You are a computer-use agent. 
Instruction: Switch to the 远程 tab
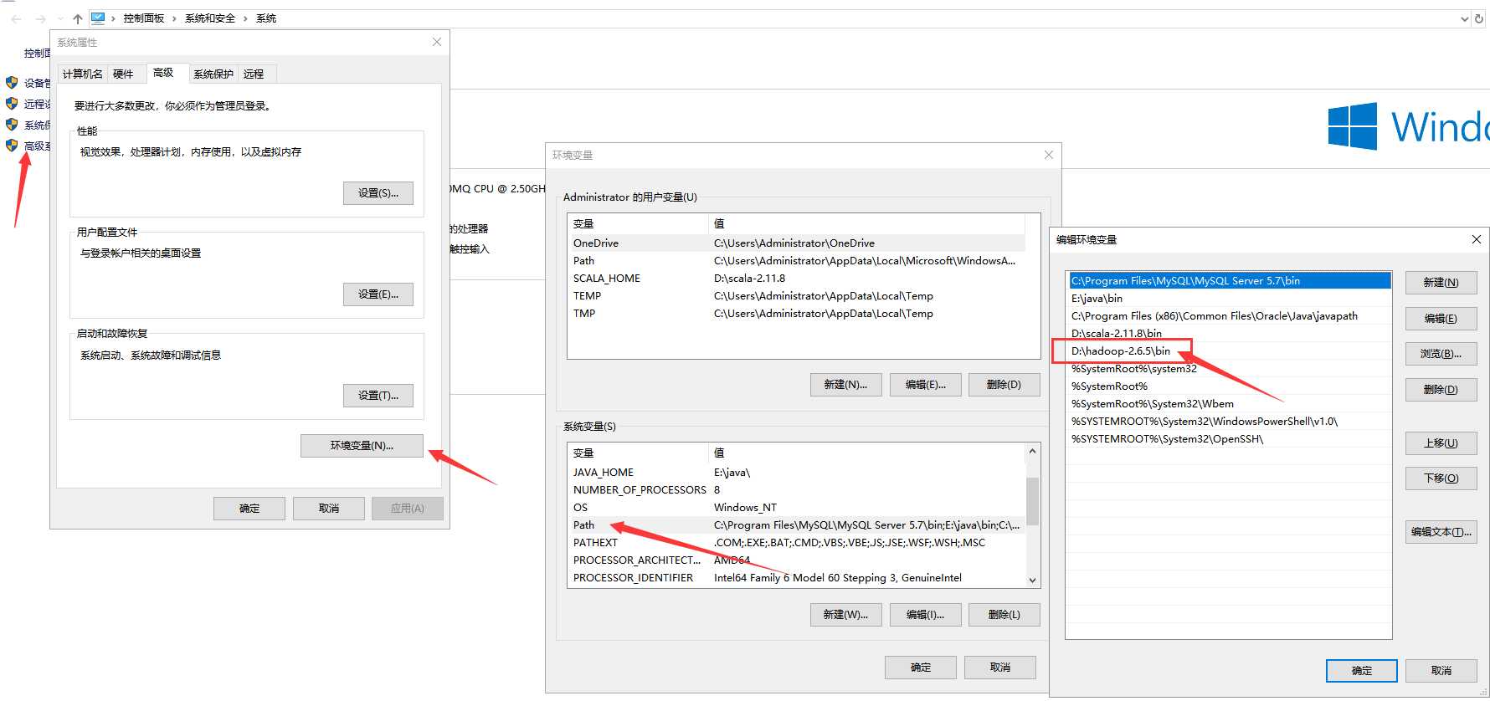(257, 74)
